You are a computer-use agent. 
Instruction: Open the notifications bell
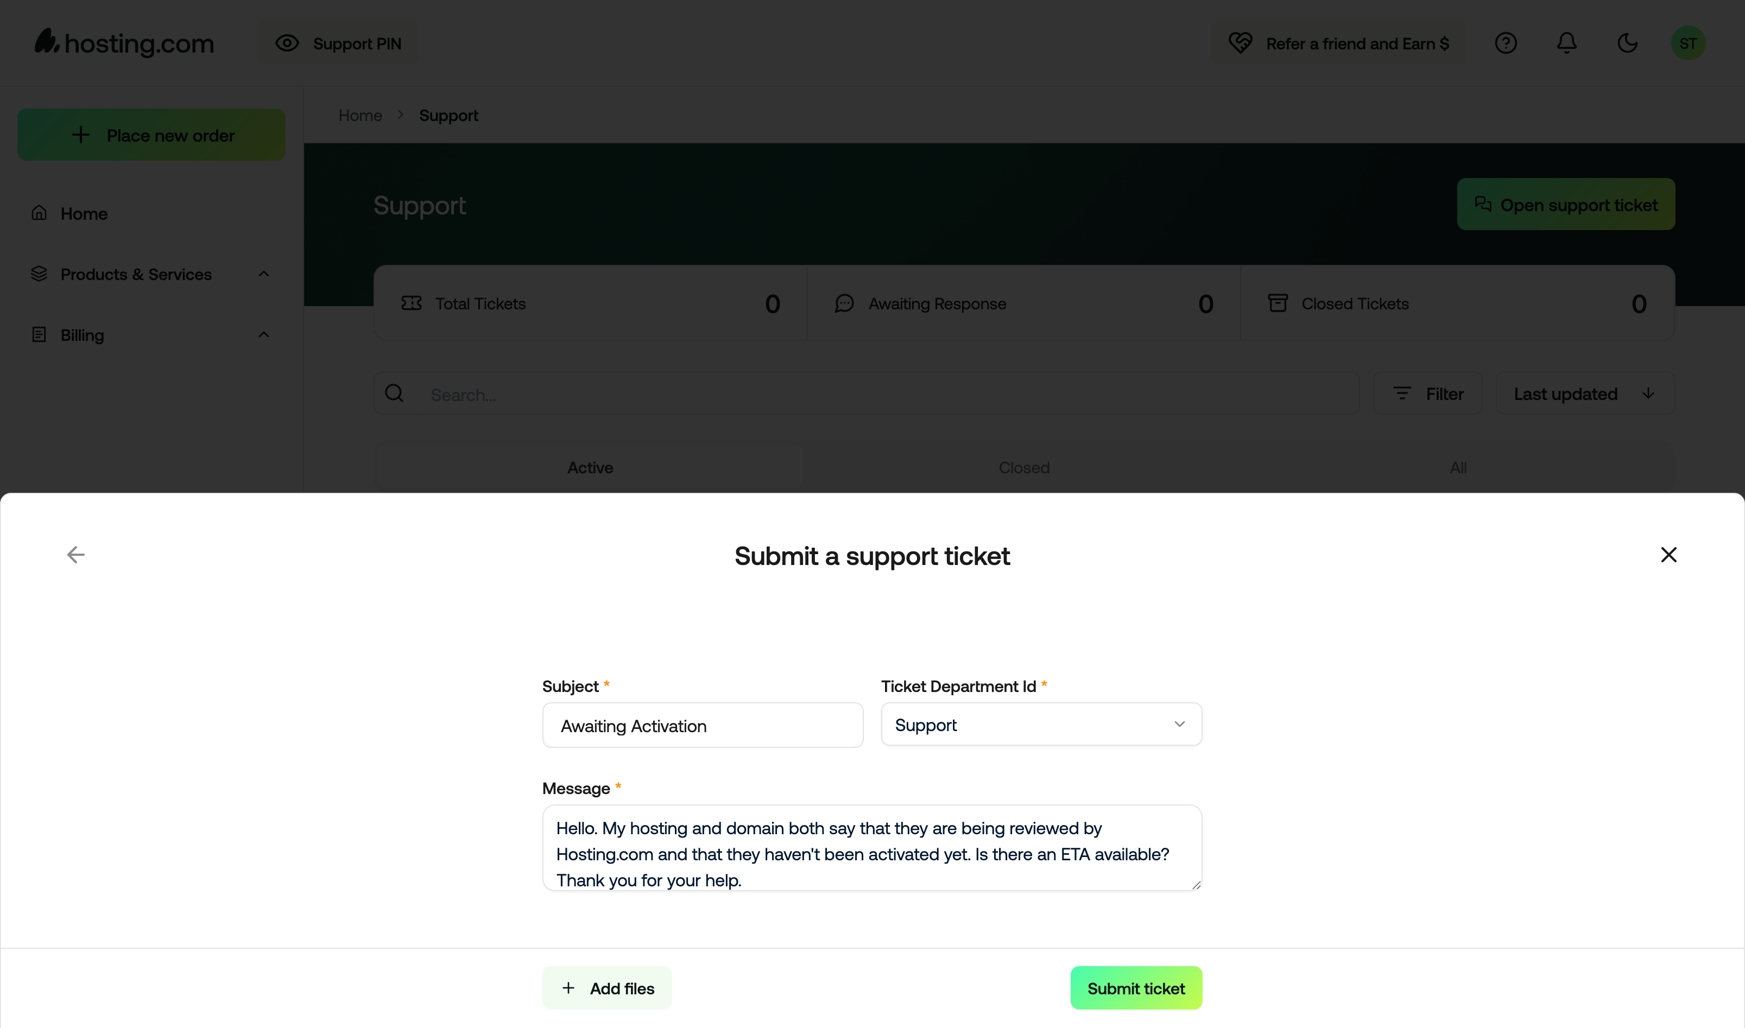(x=1566, y=43)
